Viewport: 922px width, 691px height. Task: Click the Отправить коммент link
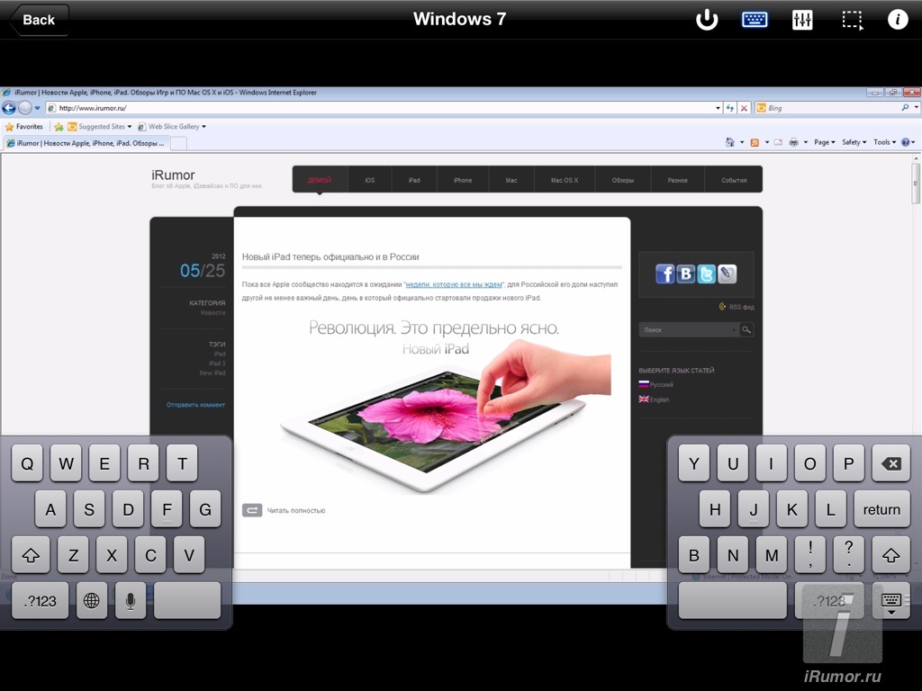(x=195, y=405)
